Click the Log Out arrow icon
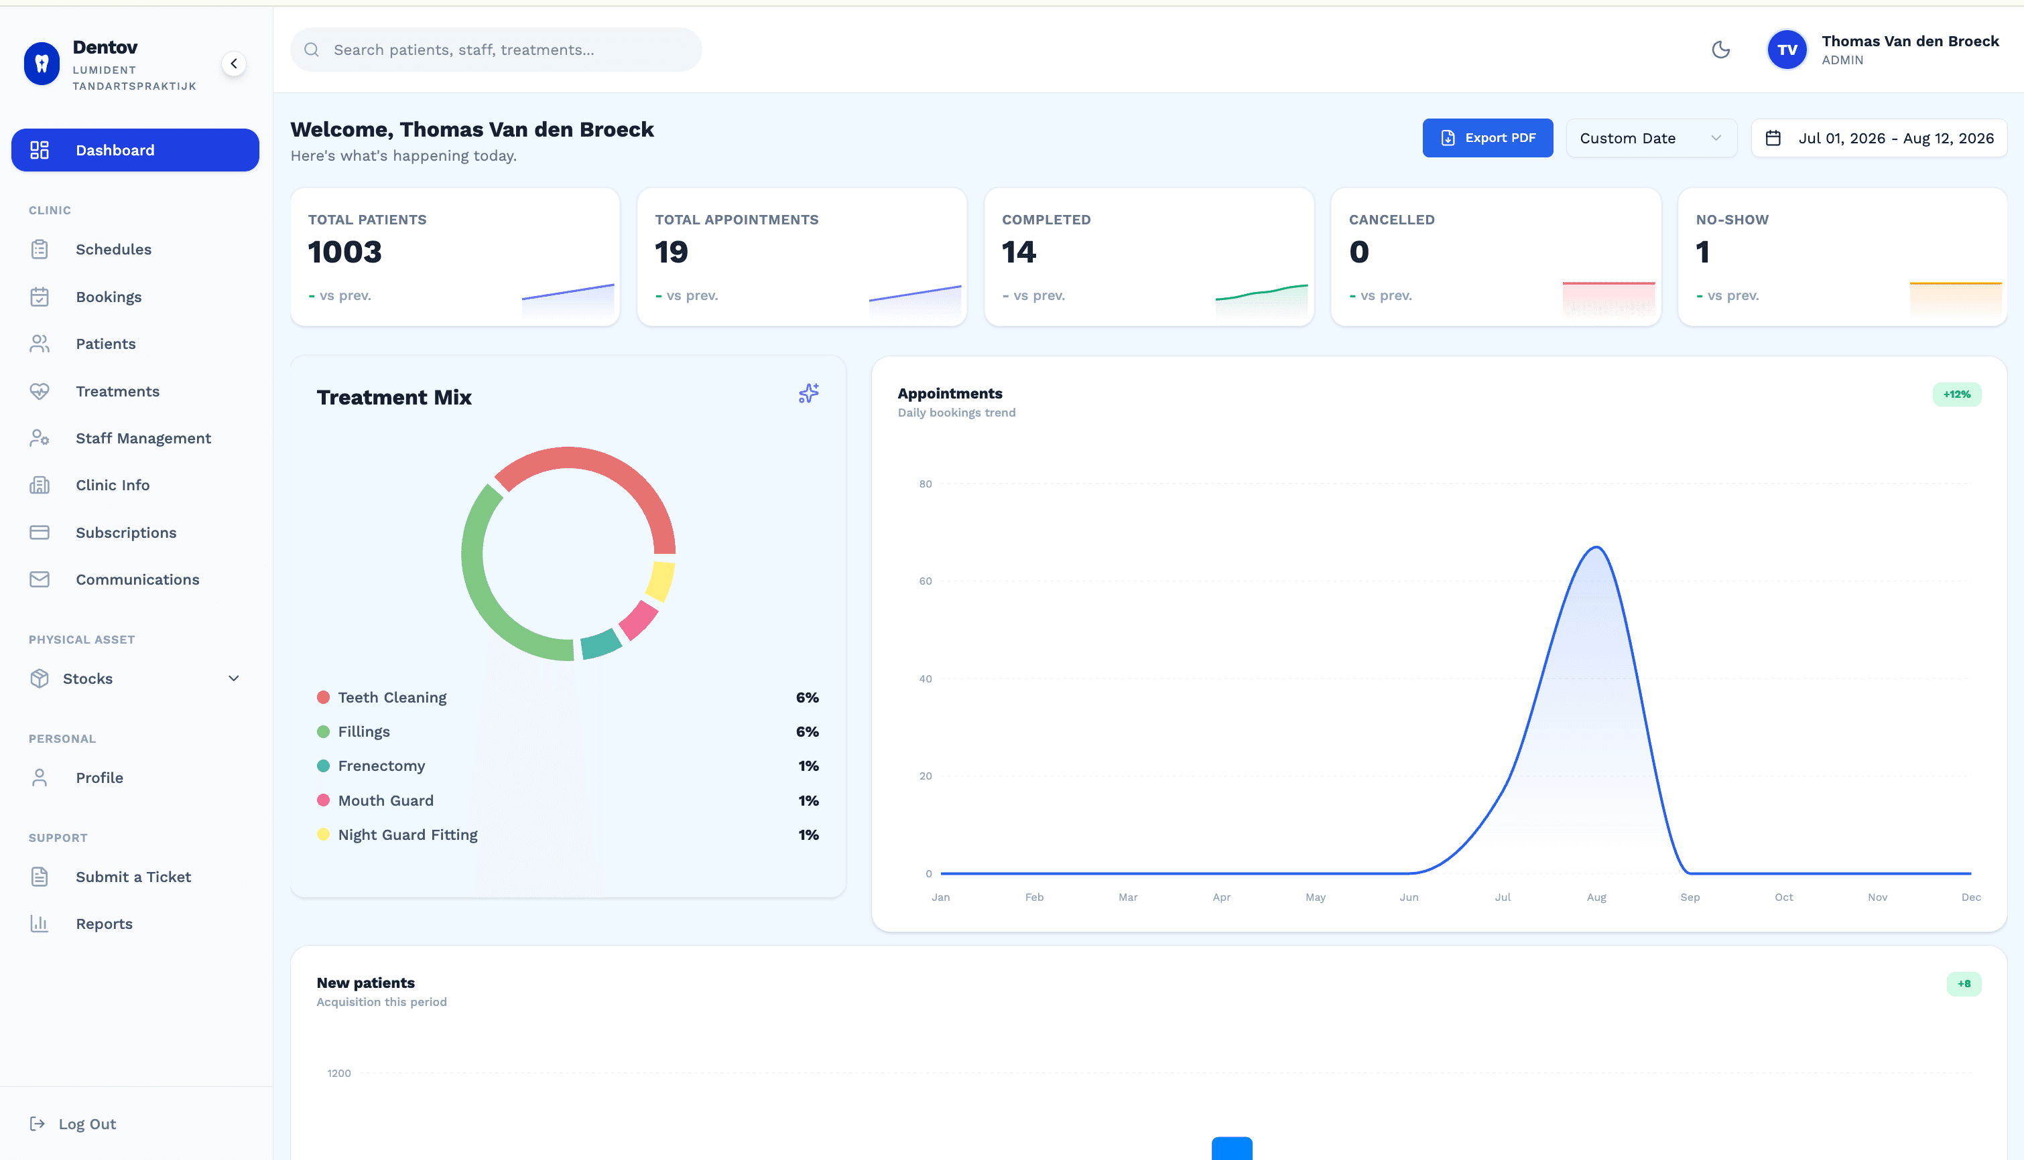The width and height of the screenshot is (2024, 1160). click(x=38, y=1123)
